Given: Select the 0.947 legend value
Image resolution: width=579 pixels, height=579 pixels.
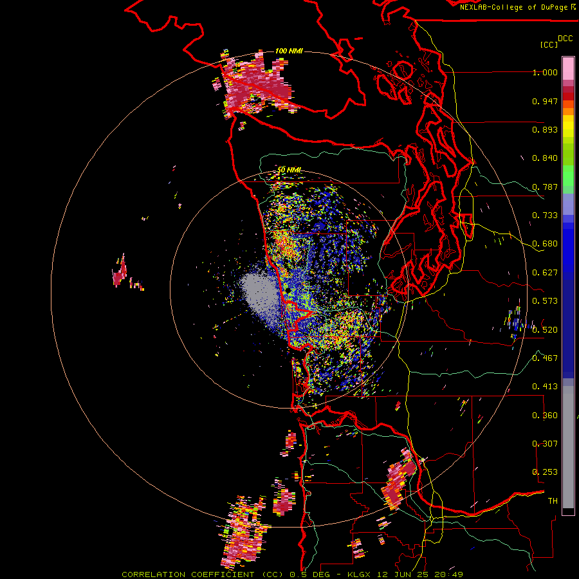Looking at the screenshot, I should pyautogui.click(x=545, y=101).
